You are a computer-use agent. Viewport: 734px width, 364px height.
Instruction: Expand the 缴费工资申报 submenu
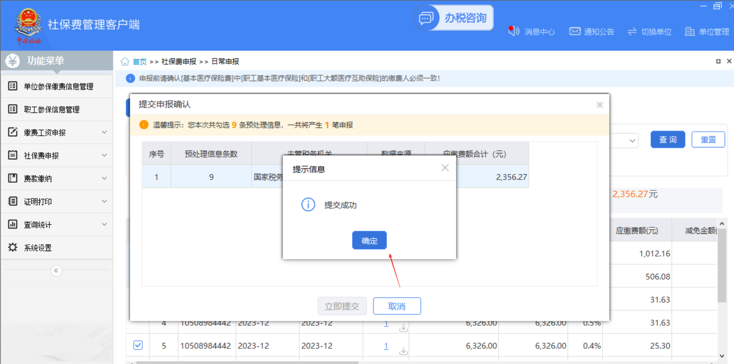[x=104, y=132]
